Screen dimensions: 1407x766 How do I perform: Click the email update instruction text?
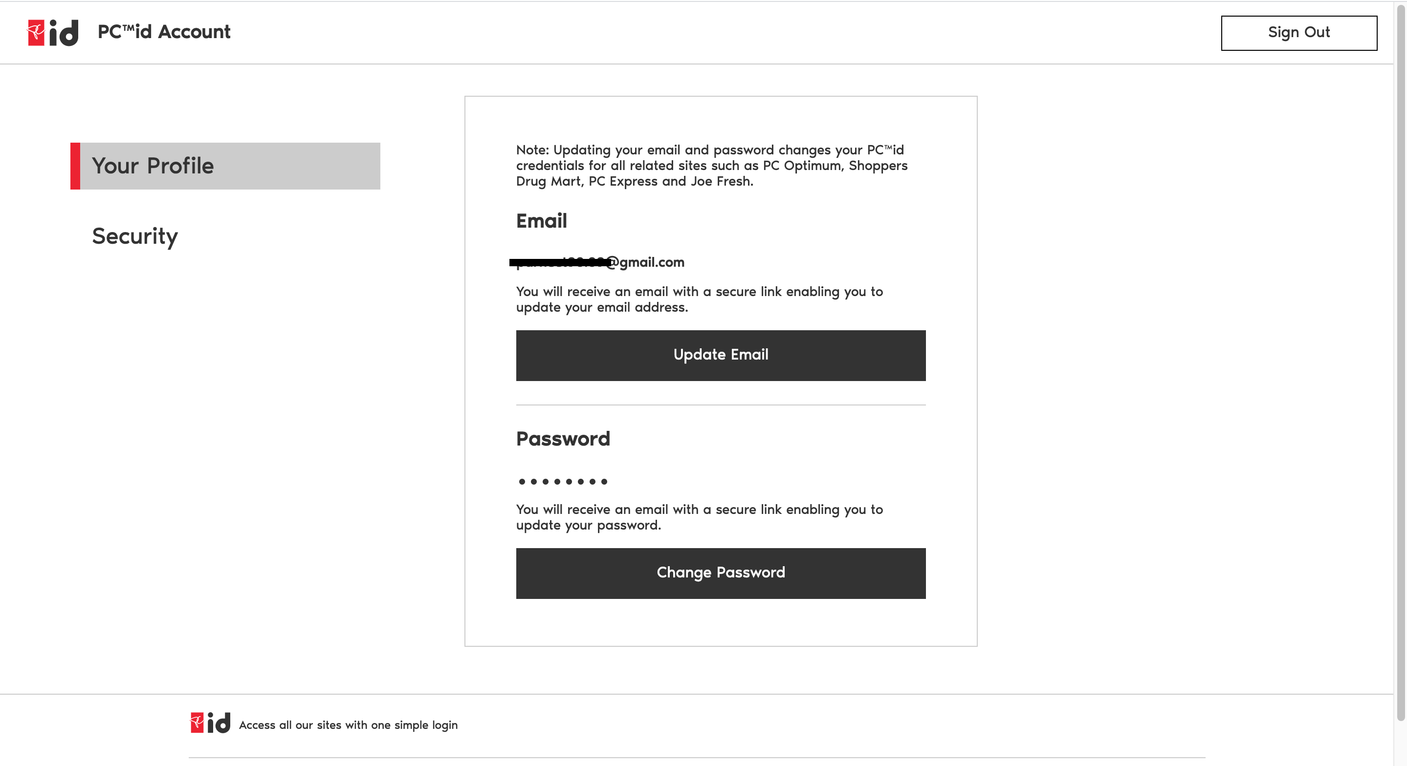699,299
